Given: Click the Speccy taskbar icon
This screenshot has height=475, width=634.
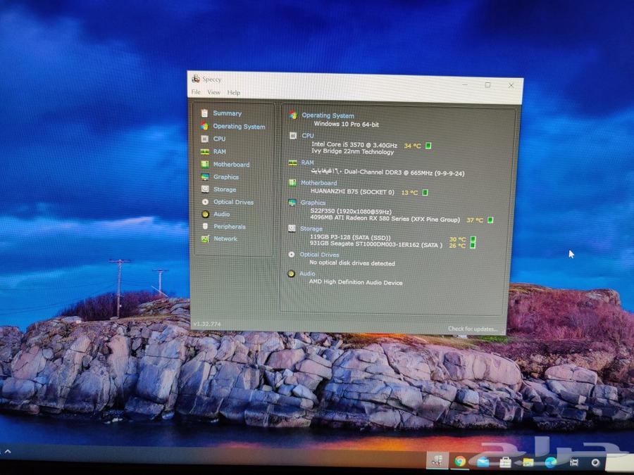Looking at the screenshot, I should pyautogui.click(x=437, y=461).
